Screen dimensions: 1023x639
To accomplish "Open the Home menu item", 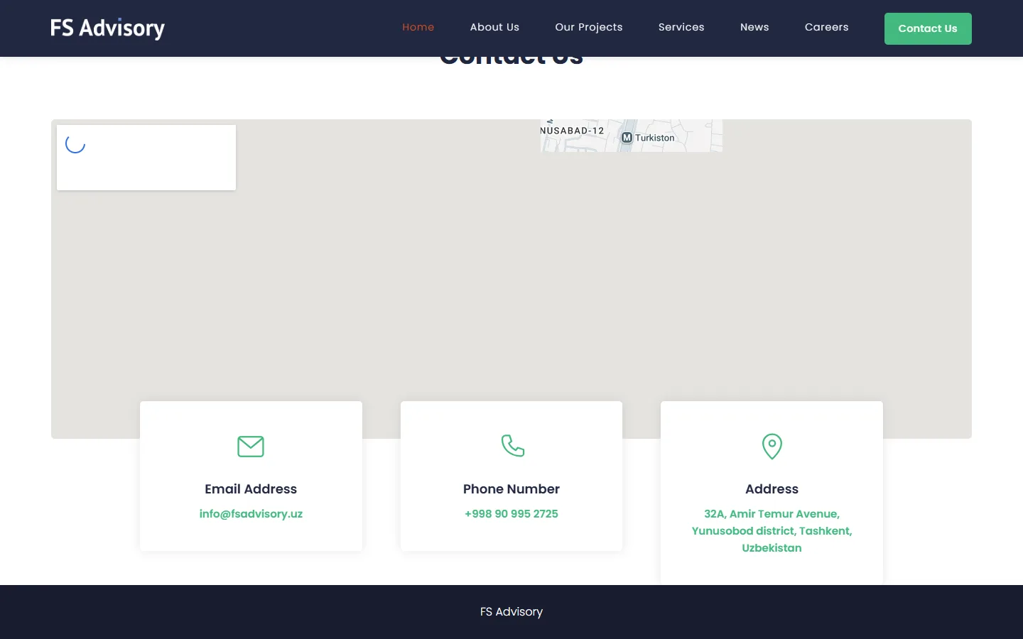I will click(418, 27).
